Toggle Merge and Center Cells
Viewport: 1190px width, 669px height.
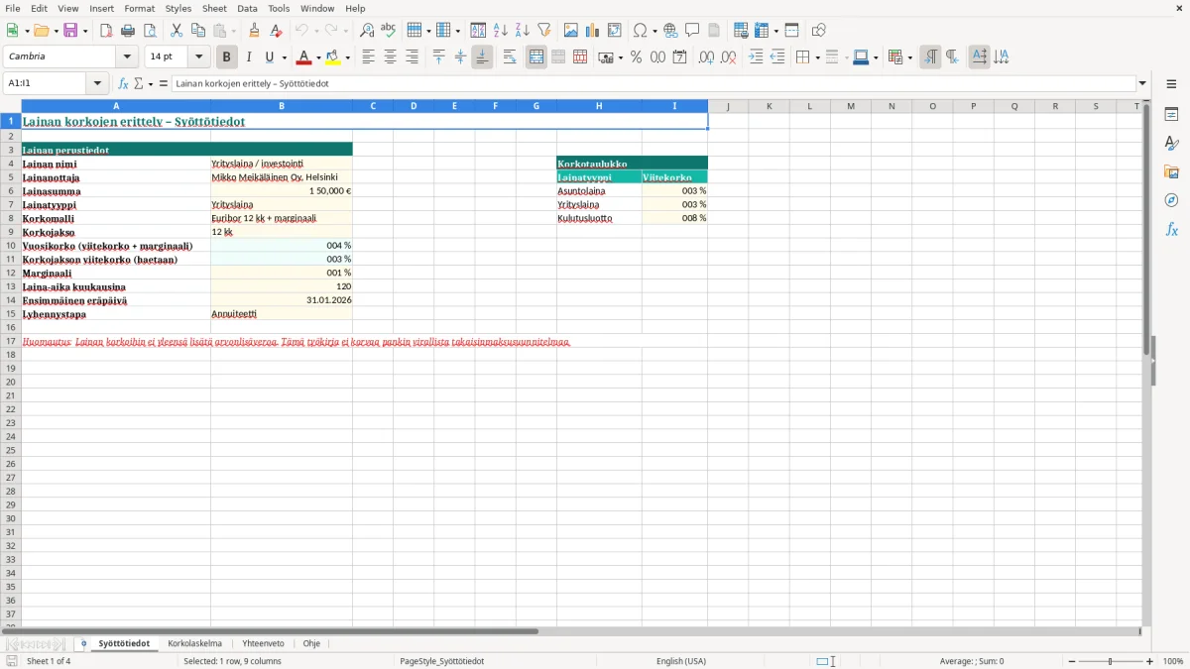coord(536,57)
